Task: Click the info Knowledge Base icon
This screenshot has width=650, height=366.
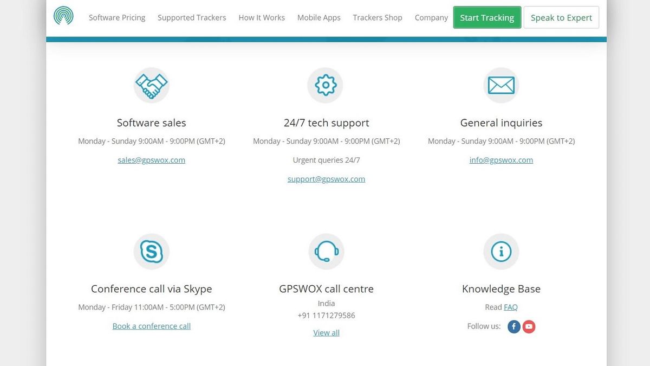Action: coord(501,252)
